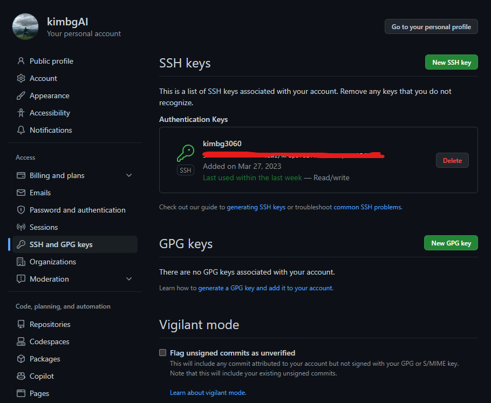This screenshot has width=491, height=403.
Task: Enable Flag unsigned commits as unverified
Action: tap(162, 353)
